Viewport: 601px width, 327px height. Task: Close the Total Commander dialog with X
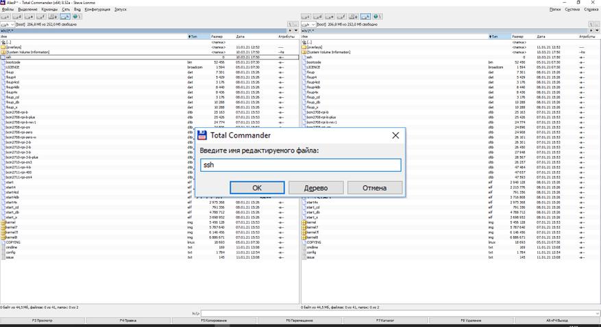click(395, 135)
